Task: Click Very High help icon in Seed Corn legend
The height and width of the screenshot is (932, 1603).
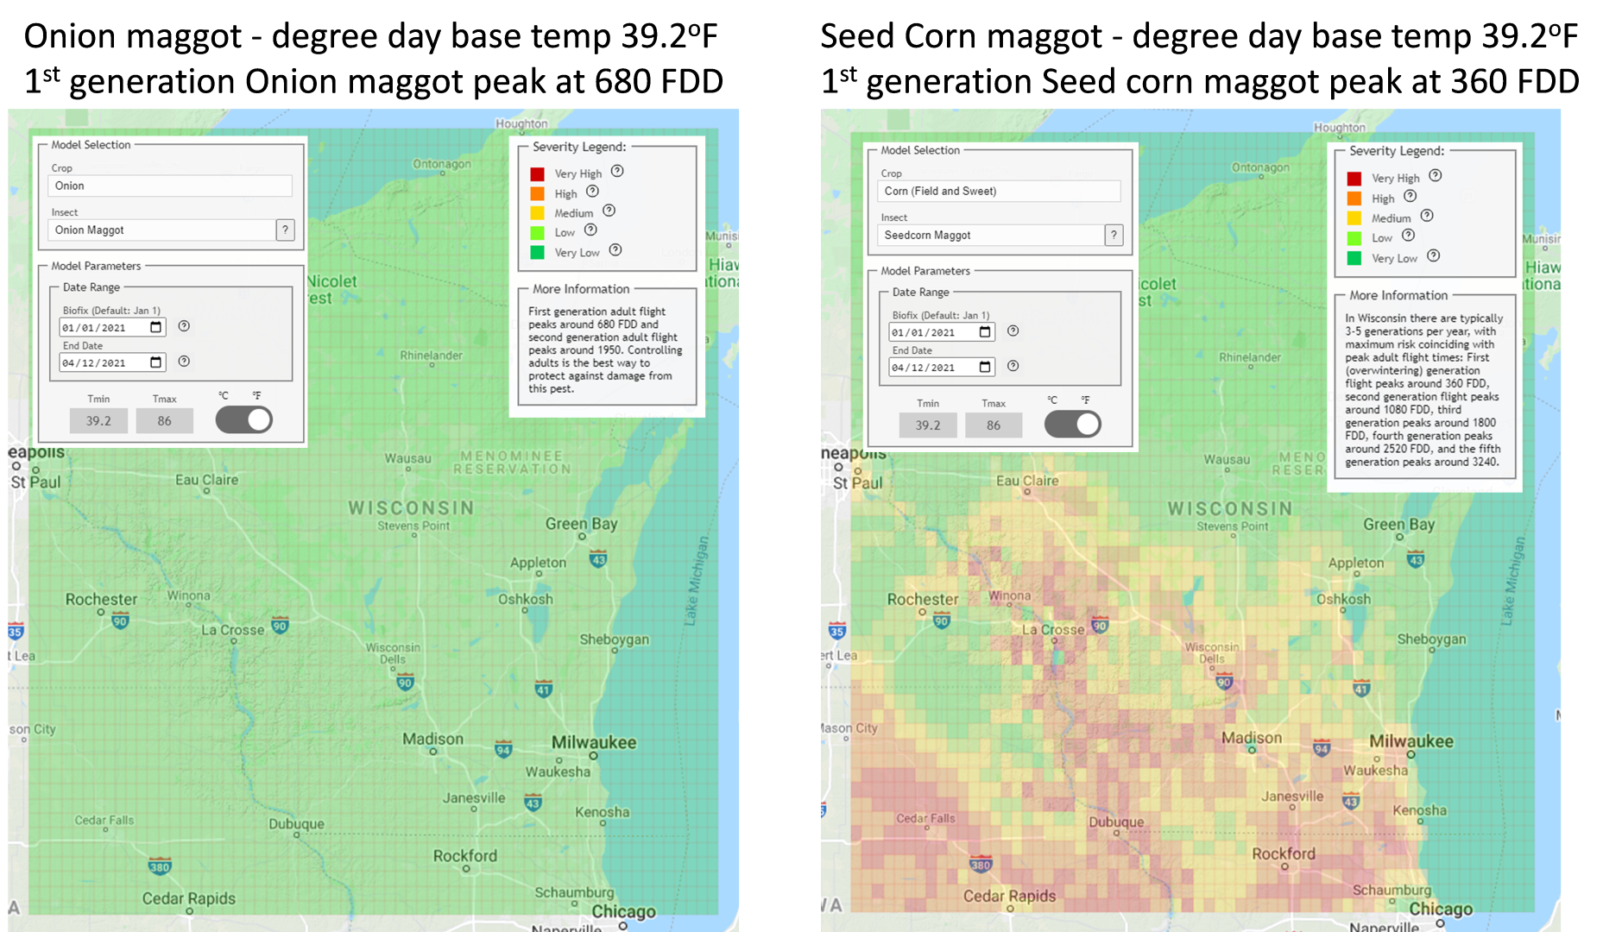Action: tap(1436, 175)
